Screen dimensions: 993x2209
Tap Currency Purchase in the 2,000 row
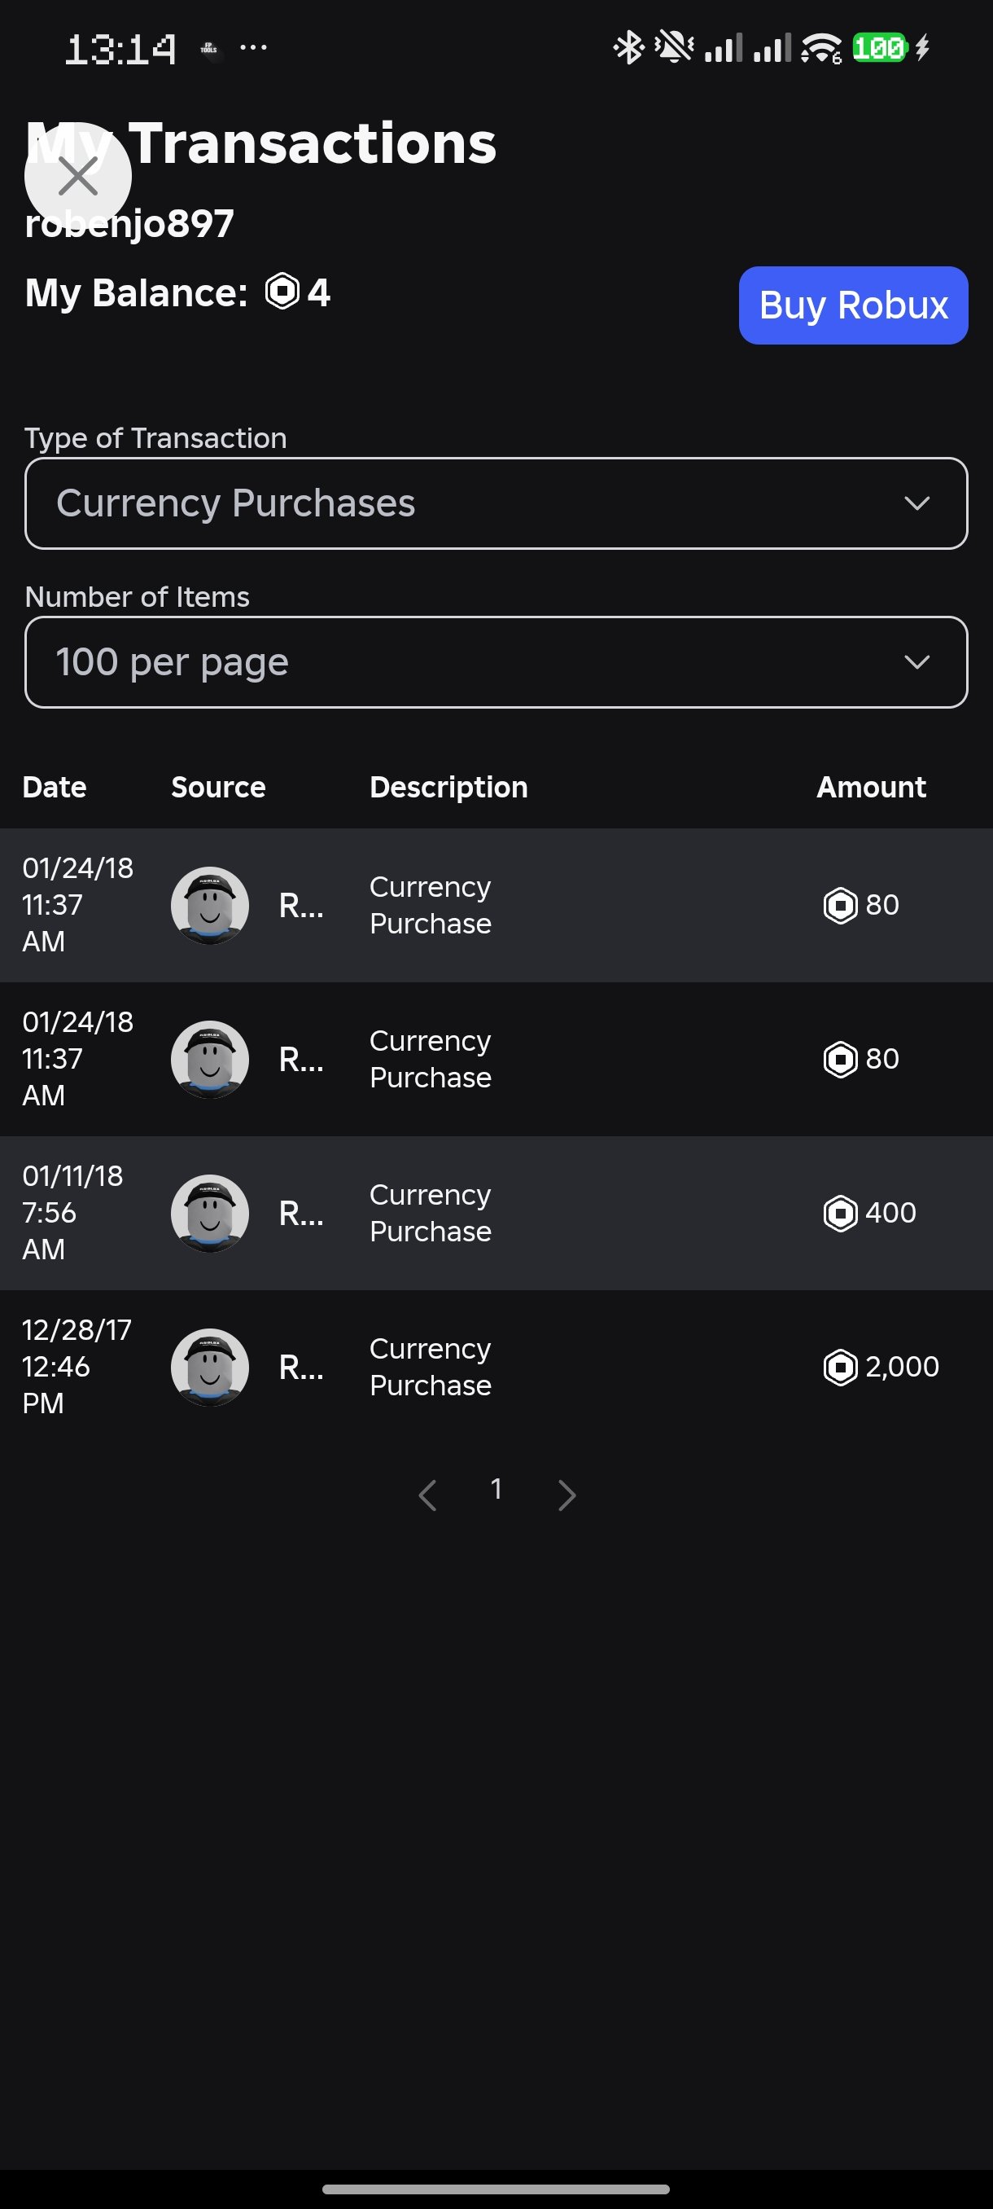click(x=430, y=1367)
